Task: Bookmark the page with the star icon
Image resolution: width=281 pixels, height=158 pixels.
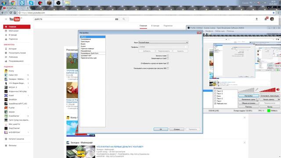Action: pos(274,13)
